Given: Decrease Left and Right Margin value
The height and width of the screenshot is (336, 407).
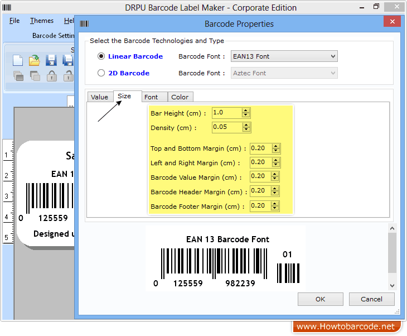Looking at the screenshot, I should coord(275,165).
